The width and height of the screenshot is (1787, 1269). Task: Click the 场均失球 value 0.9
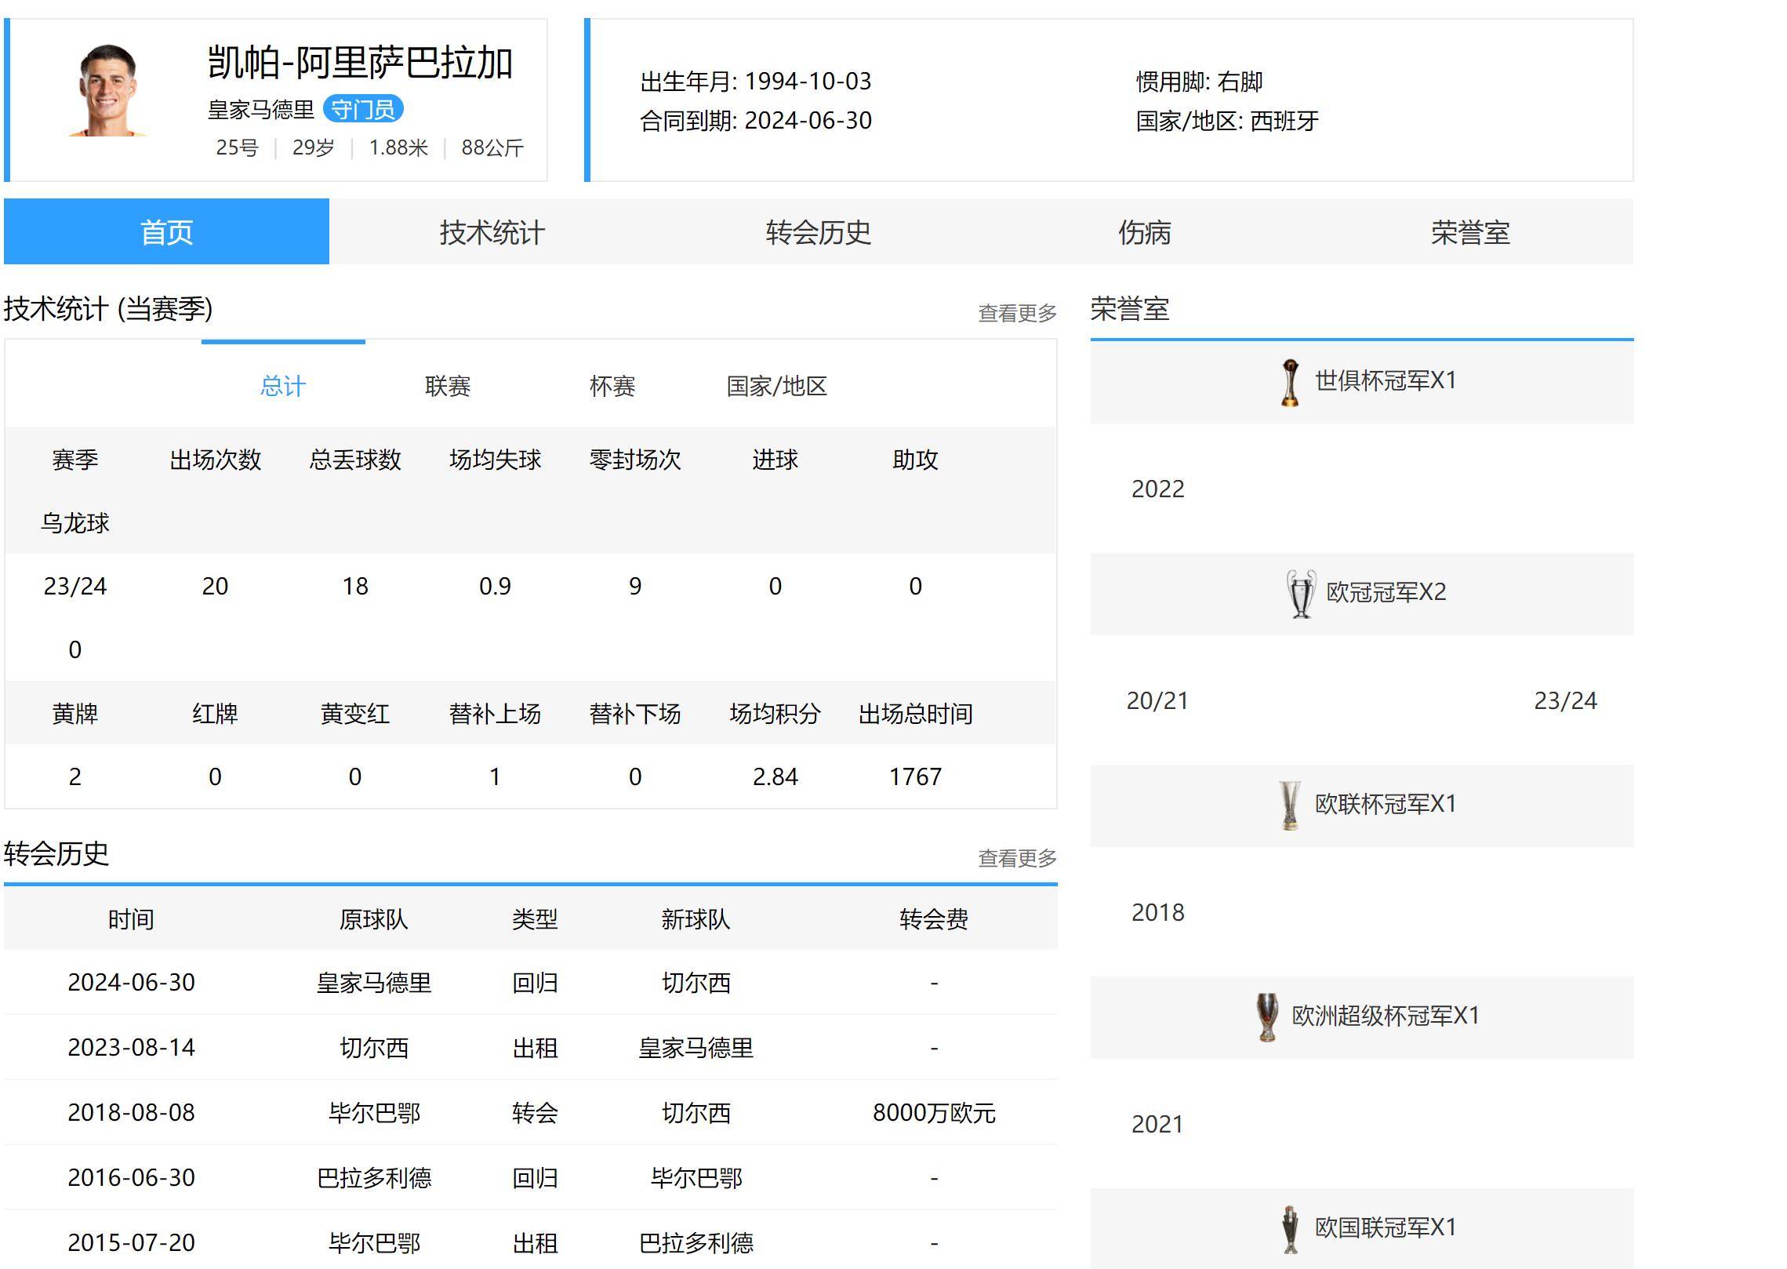(x=495, y=586)
